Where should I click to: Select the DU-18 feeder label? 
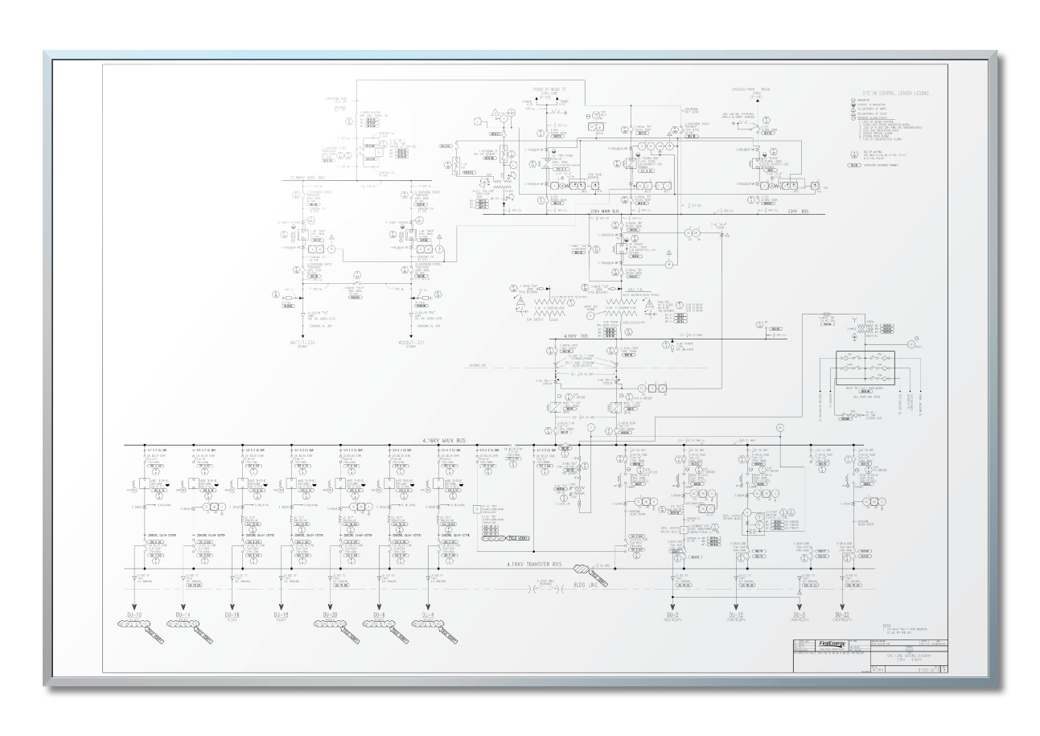(282, 615)
